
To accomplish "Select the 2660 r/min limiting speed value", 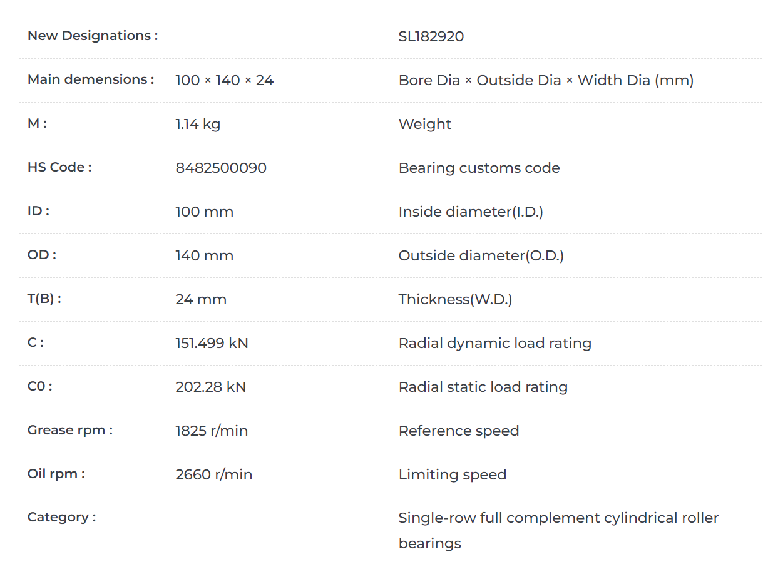I will pyautogui.click(x=214, y=474).
